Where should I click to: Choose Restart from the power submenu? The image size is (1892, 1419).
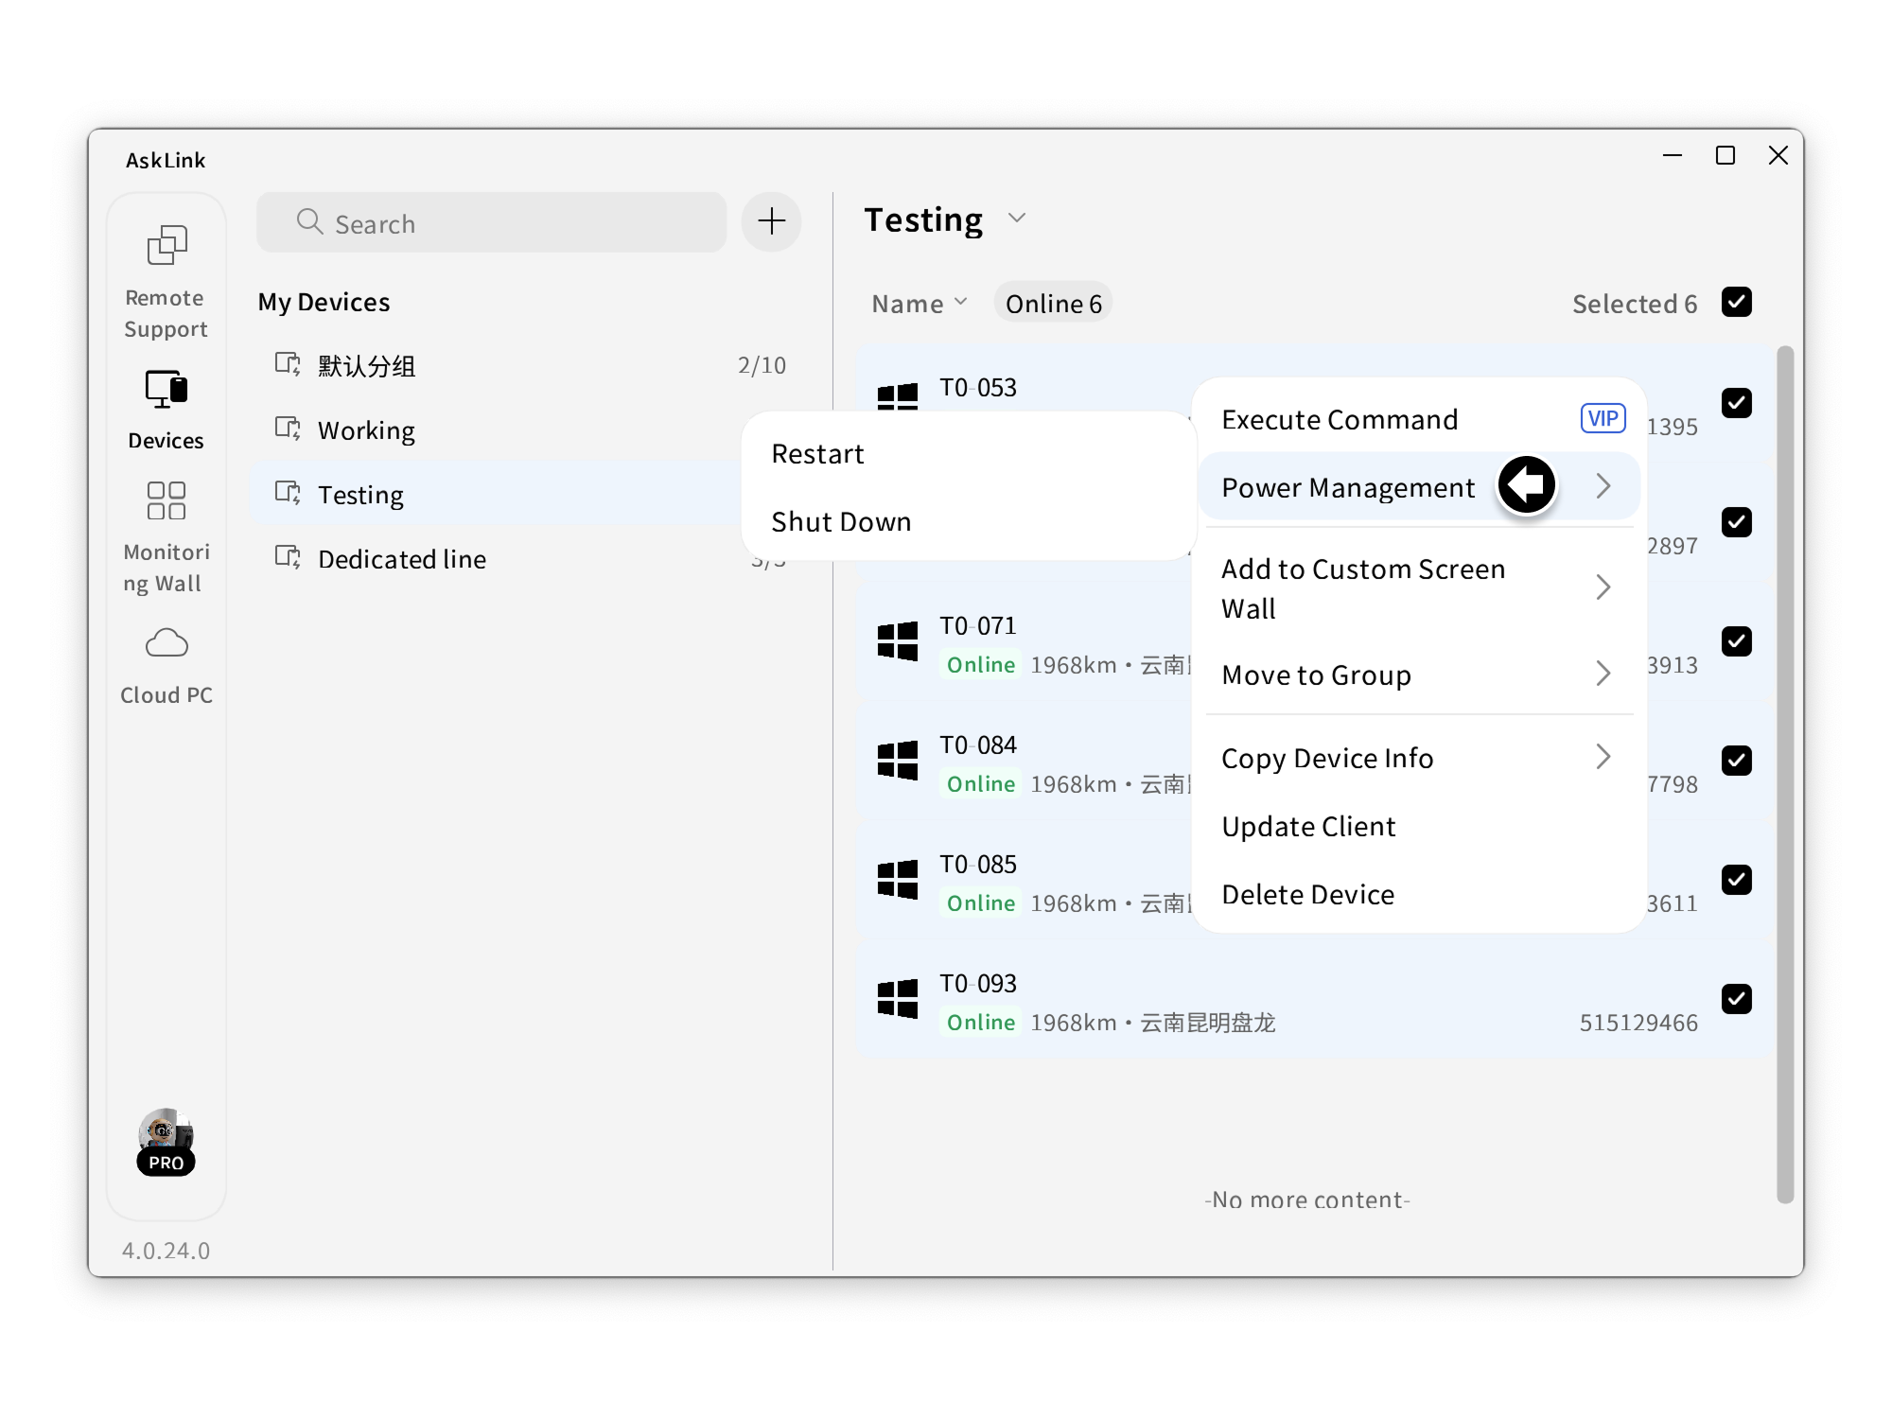point(818,454)
